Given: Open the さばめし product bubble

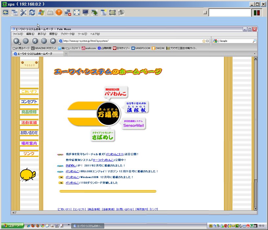Looking at the screenshot, I should pyautogui.click(x=102, y=135).
